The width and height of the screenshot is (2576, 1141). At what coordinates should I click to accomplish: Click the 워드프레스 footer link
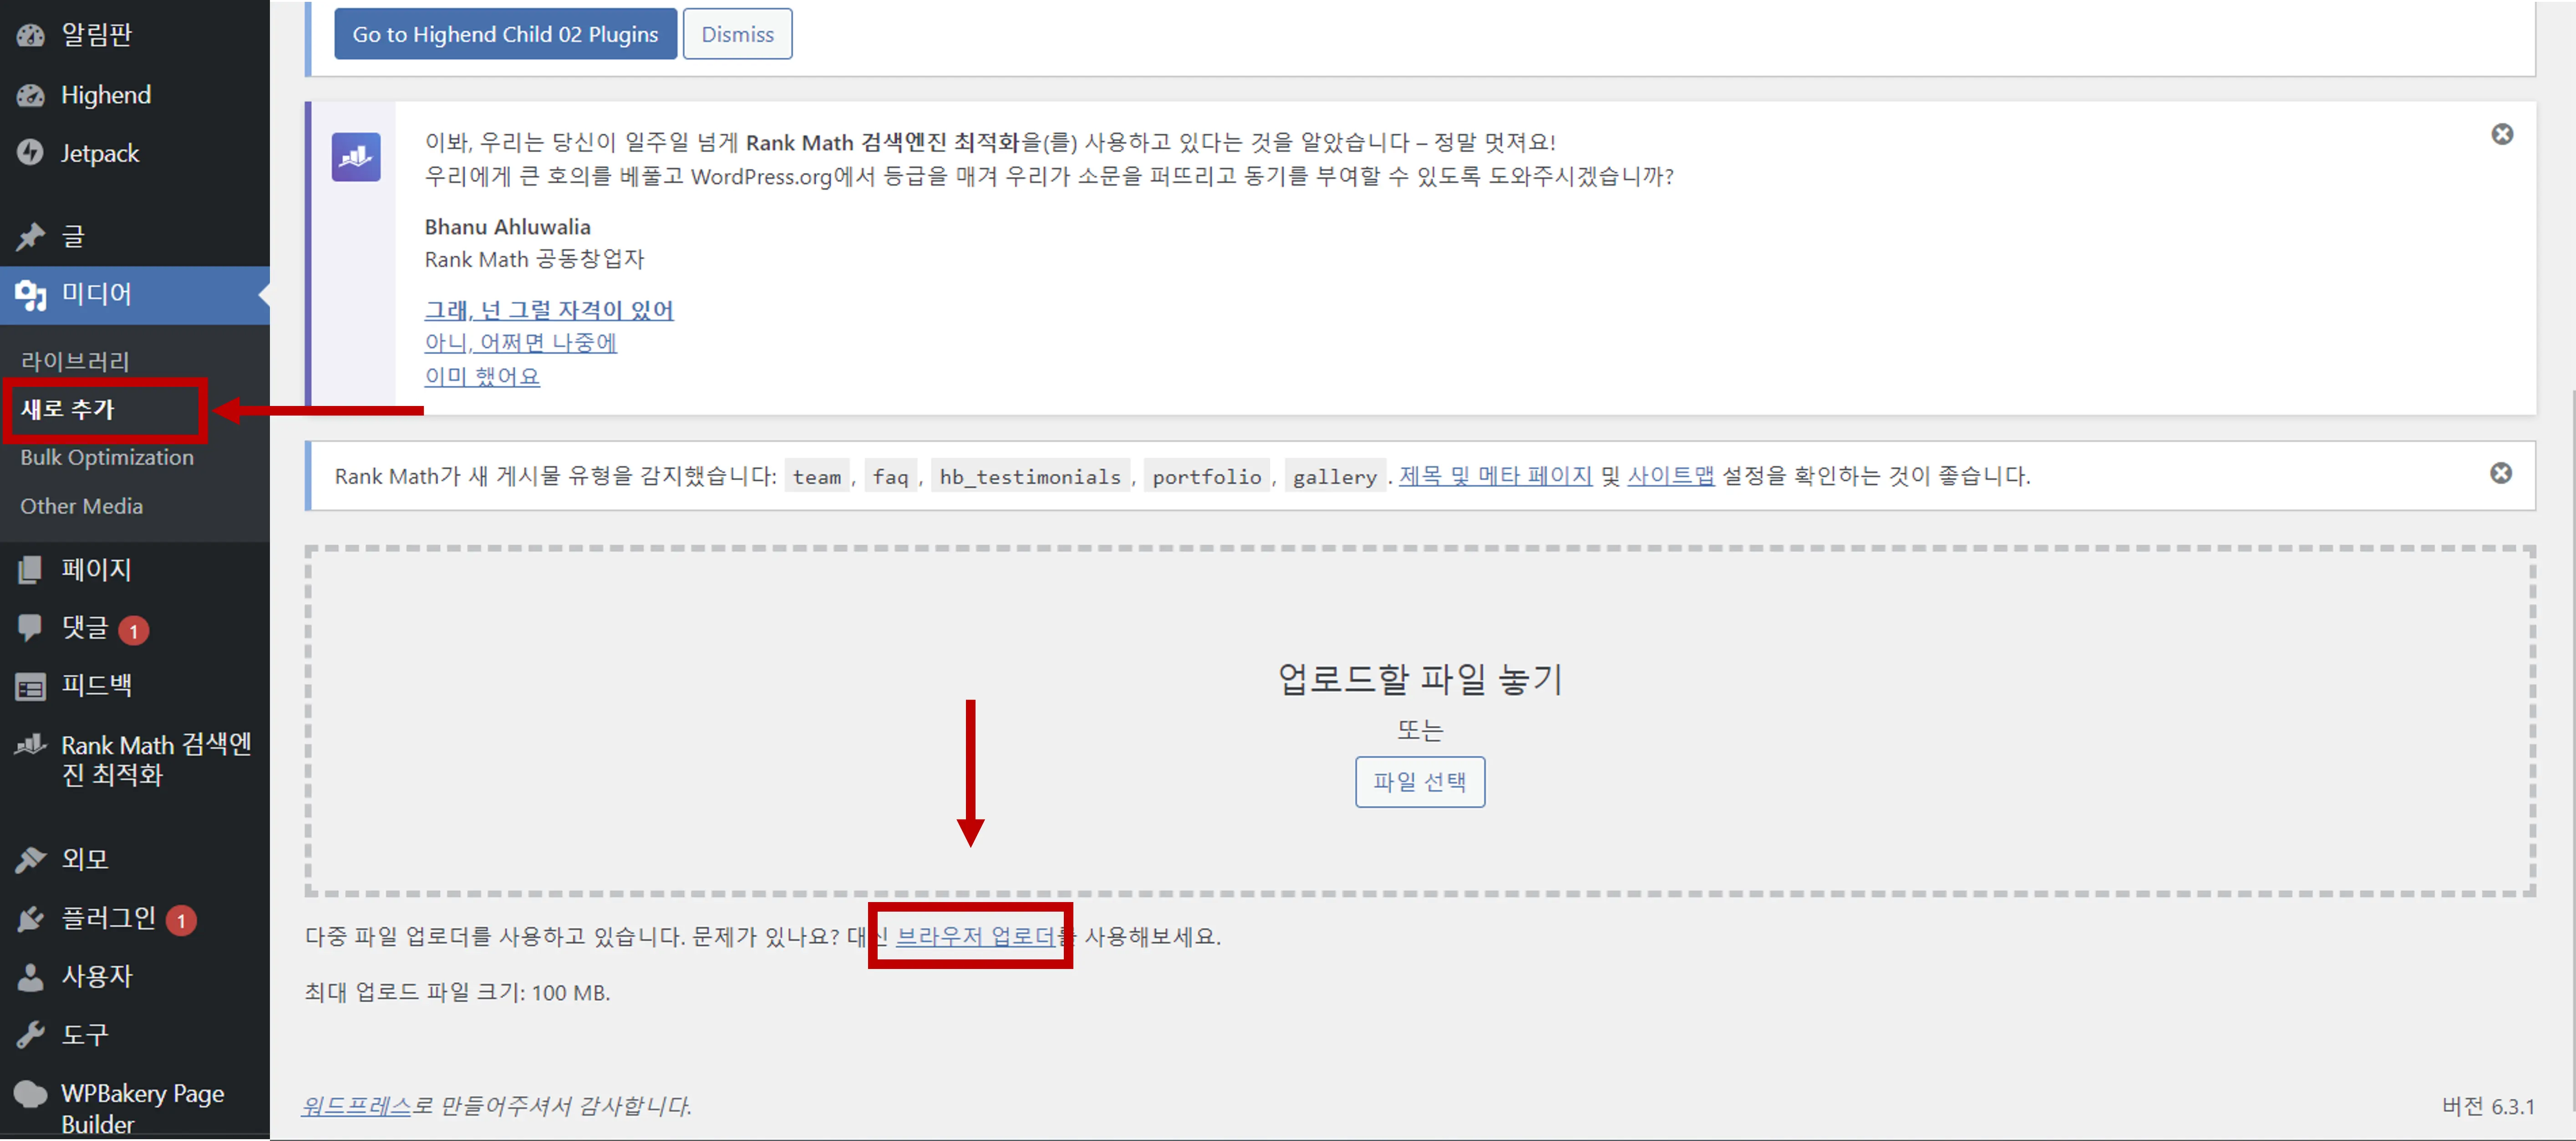(357, 1105)
